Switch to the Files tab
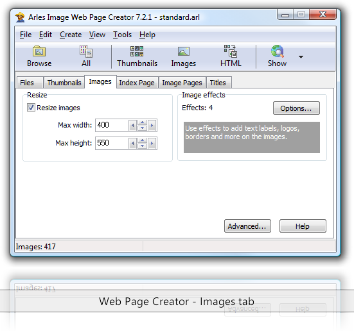This screenshot has height=332, width=354. pos(30,83)
